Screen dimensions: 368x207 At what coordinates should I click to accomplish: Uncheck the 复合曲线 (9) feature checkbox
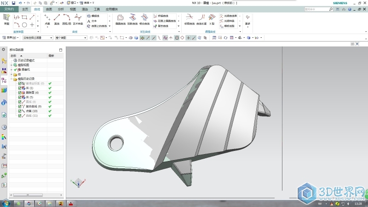click(20, 106)
